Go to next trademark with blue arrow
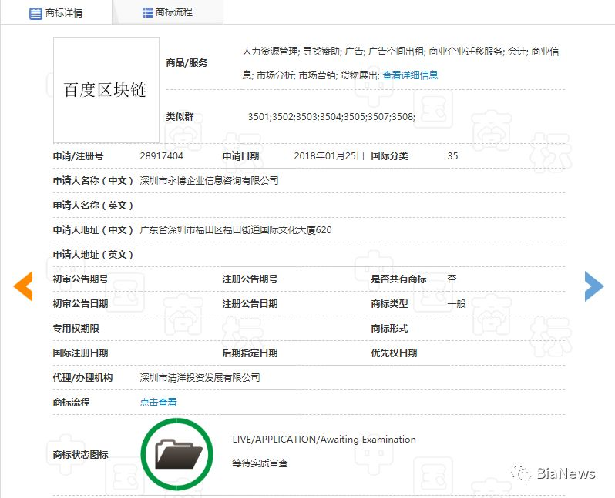615x498 pixels. click(594, 286)
